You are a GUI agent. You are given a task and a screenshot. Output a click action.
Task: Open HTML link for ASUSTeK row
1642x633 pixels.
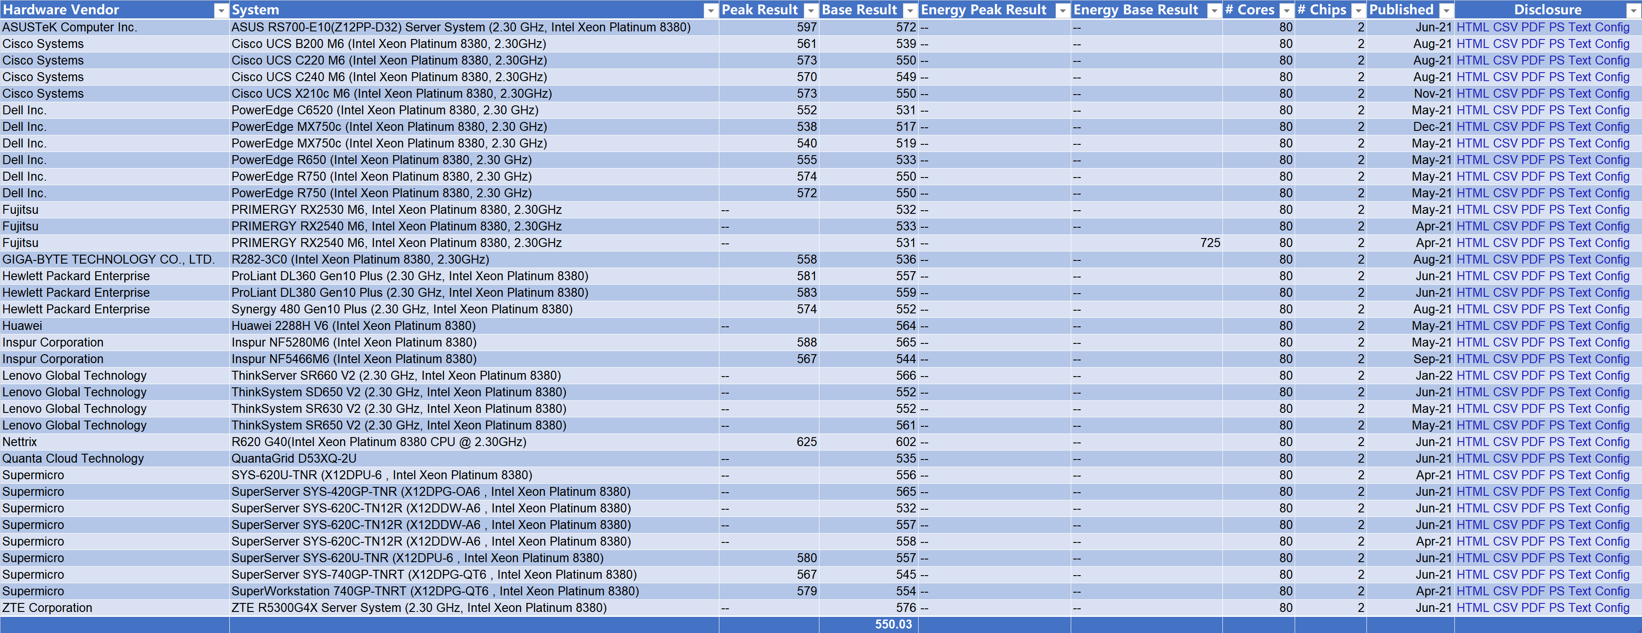[x=1472, y=27]
